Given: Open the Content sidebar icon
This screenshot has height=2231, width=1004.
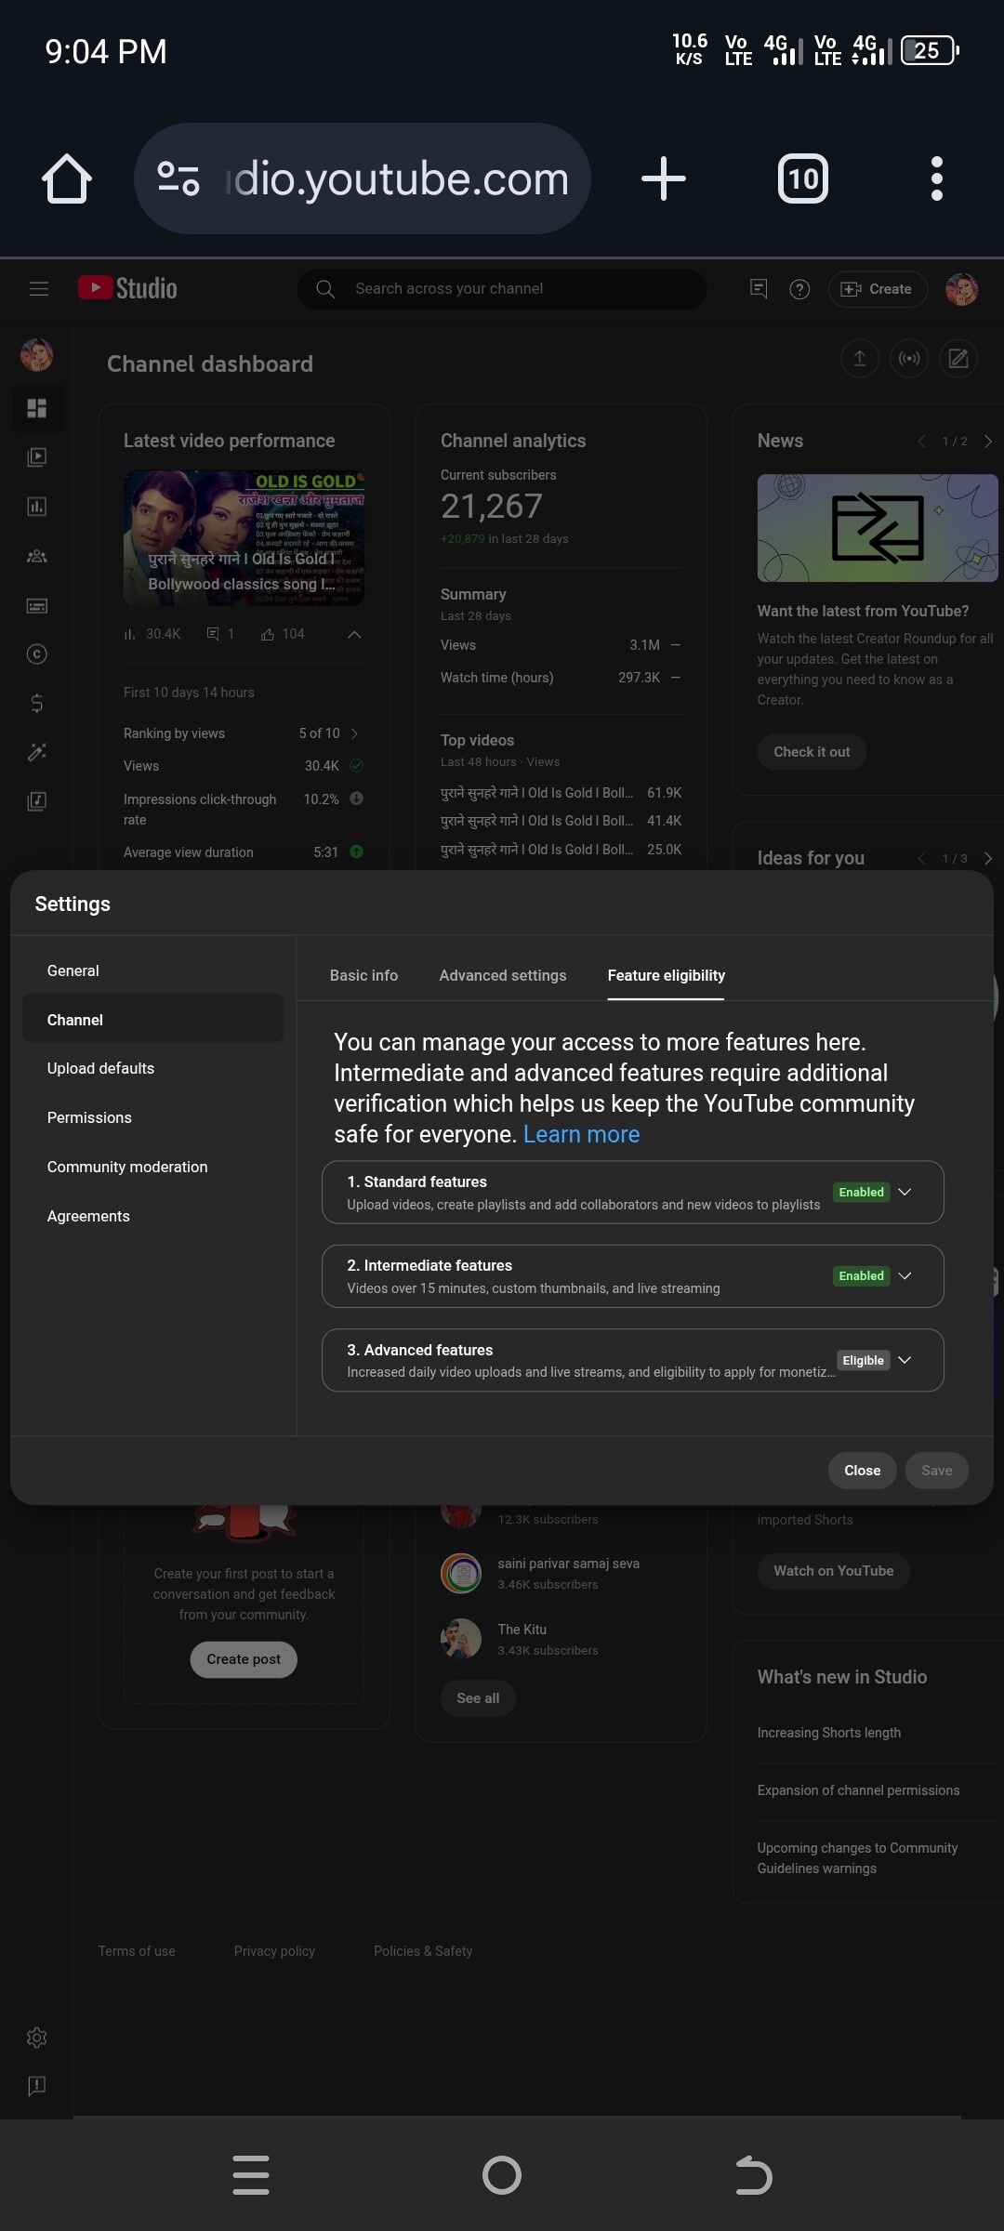Looking at the screenshot, I should click(x=37, y=457).
